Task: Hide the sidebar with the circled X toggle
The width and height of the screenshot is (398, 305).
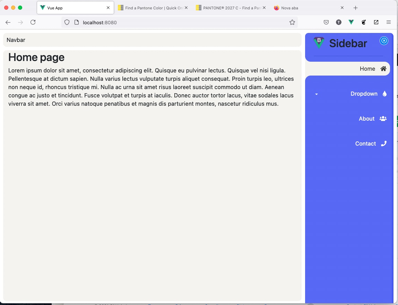Action: [384, 41]
